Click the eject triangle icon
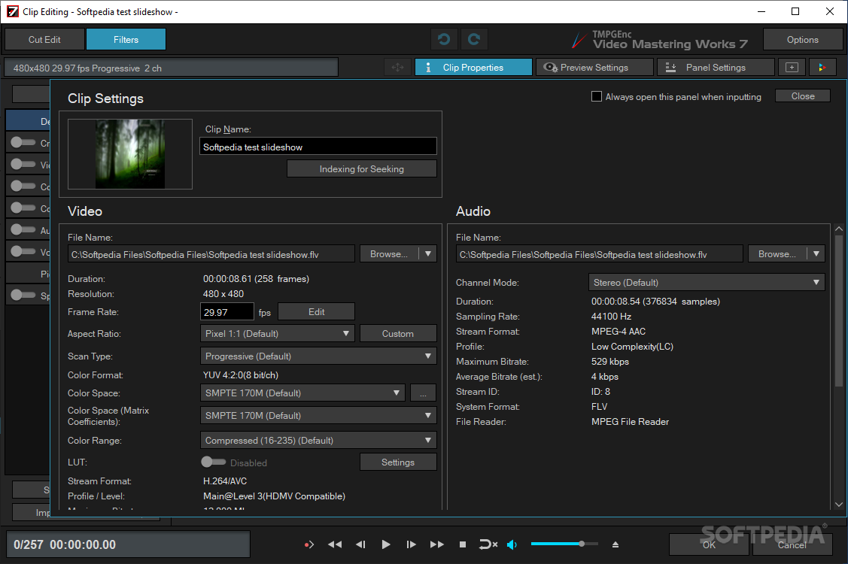Viewport: 848px width, 564px height. [x=615, y=544]
